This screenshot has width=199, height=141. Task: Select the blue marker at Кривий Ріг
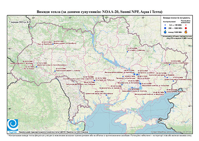(122, 85)
